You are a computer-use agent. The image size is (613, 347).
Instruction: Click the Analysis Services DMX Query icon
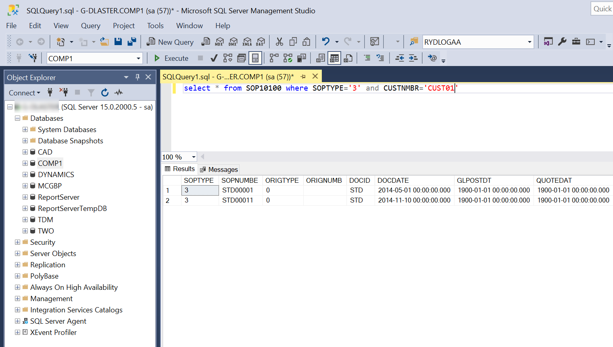pyautogui.click(x=233, y=42)
